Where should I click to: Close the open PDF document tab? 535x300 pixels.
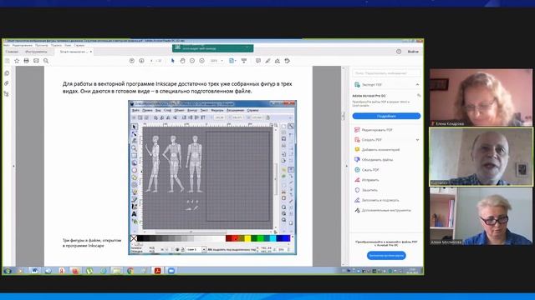[x=91, y=52]
